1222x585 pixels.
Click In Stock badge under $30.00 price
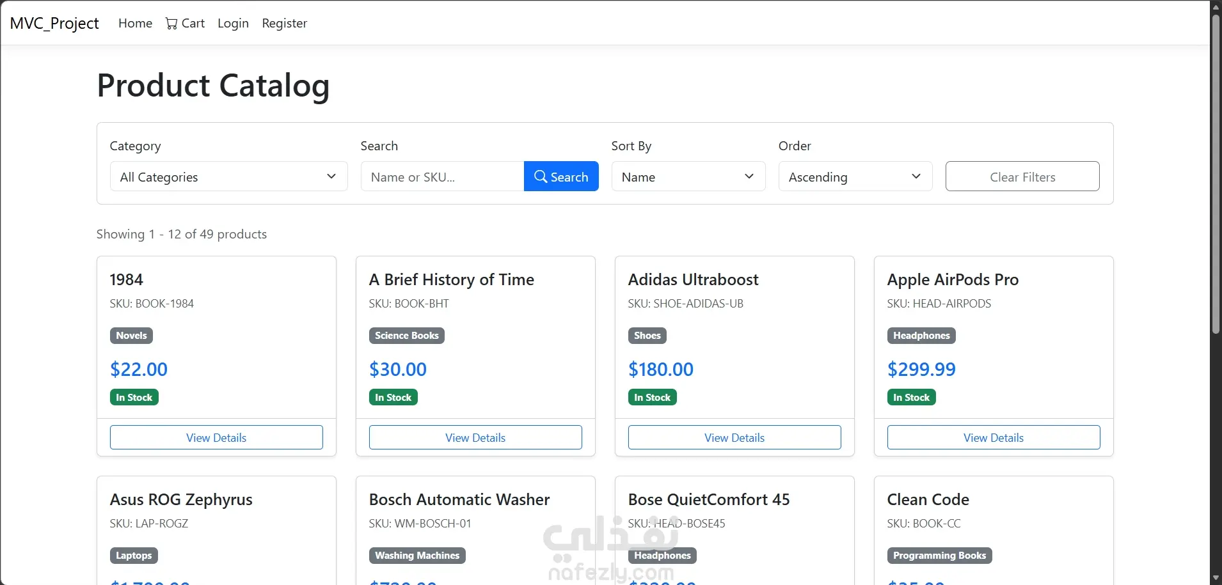pos(393,398)
